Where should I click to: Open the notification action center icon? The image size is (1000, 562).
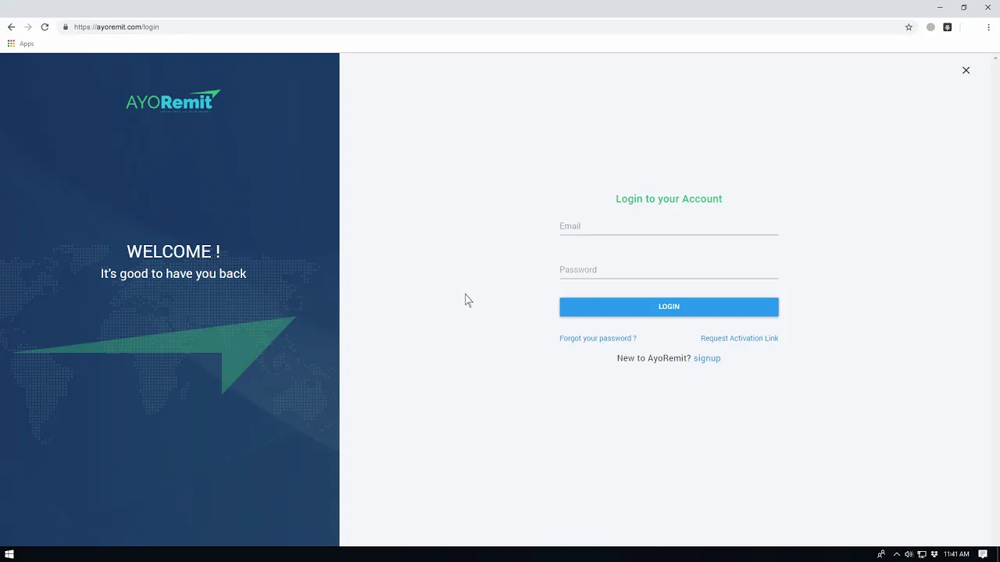point(983,554)
